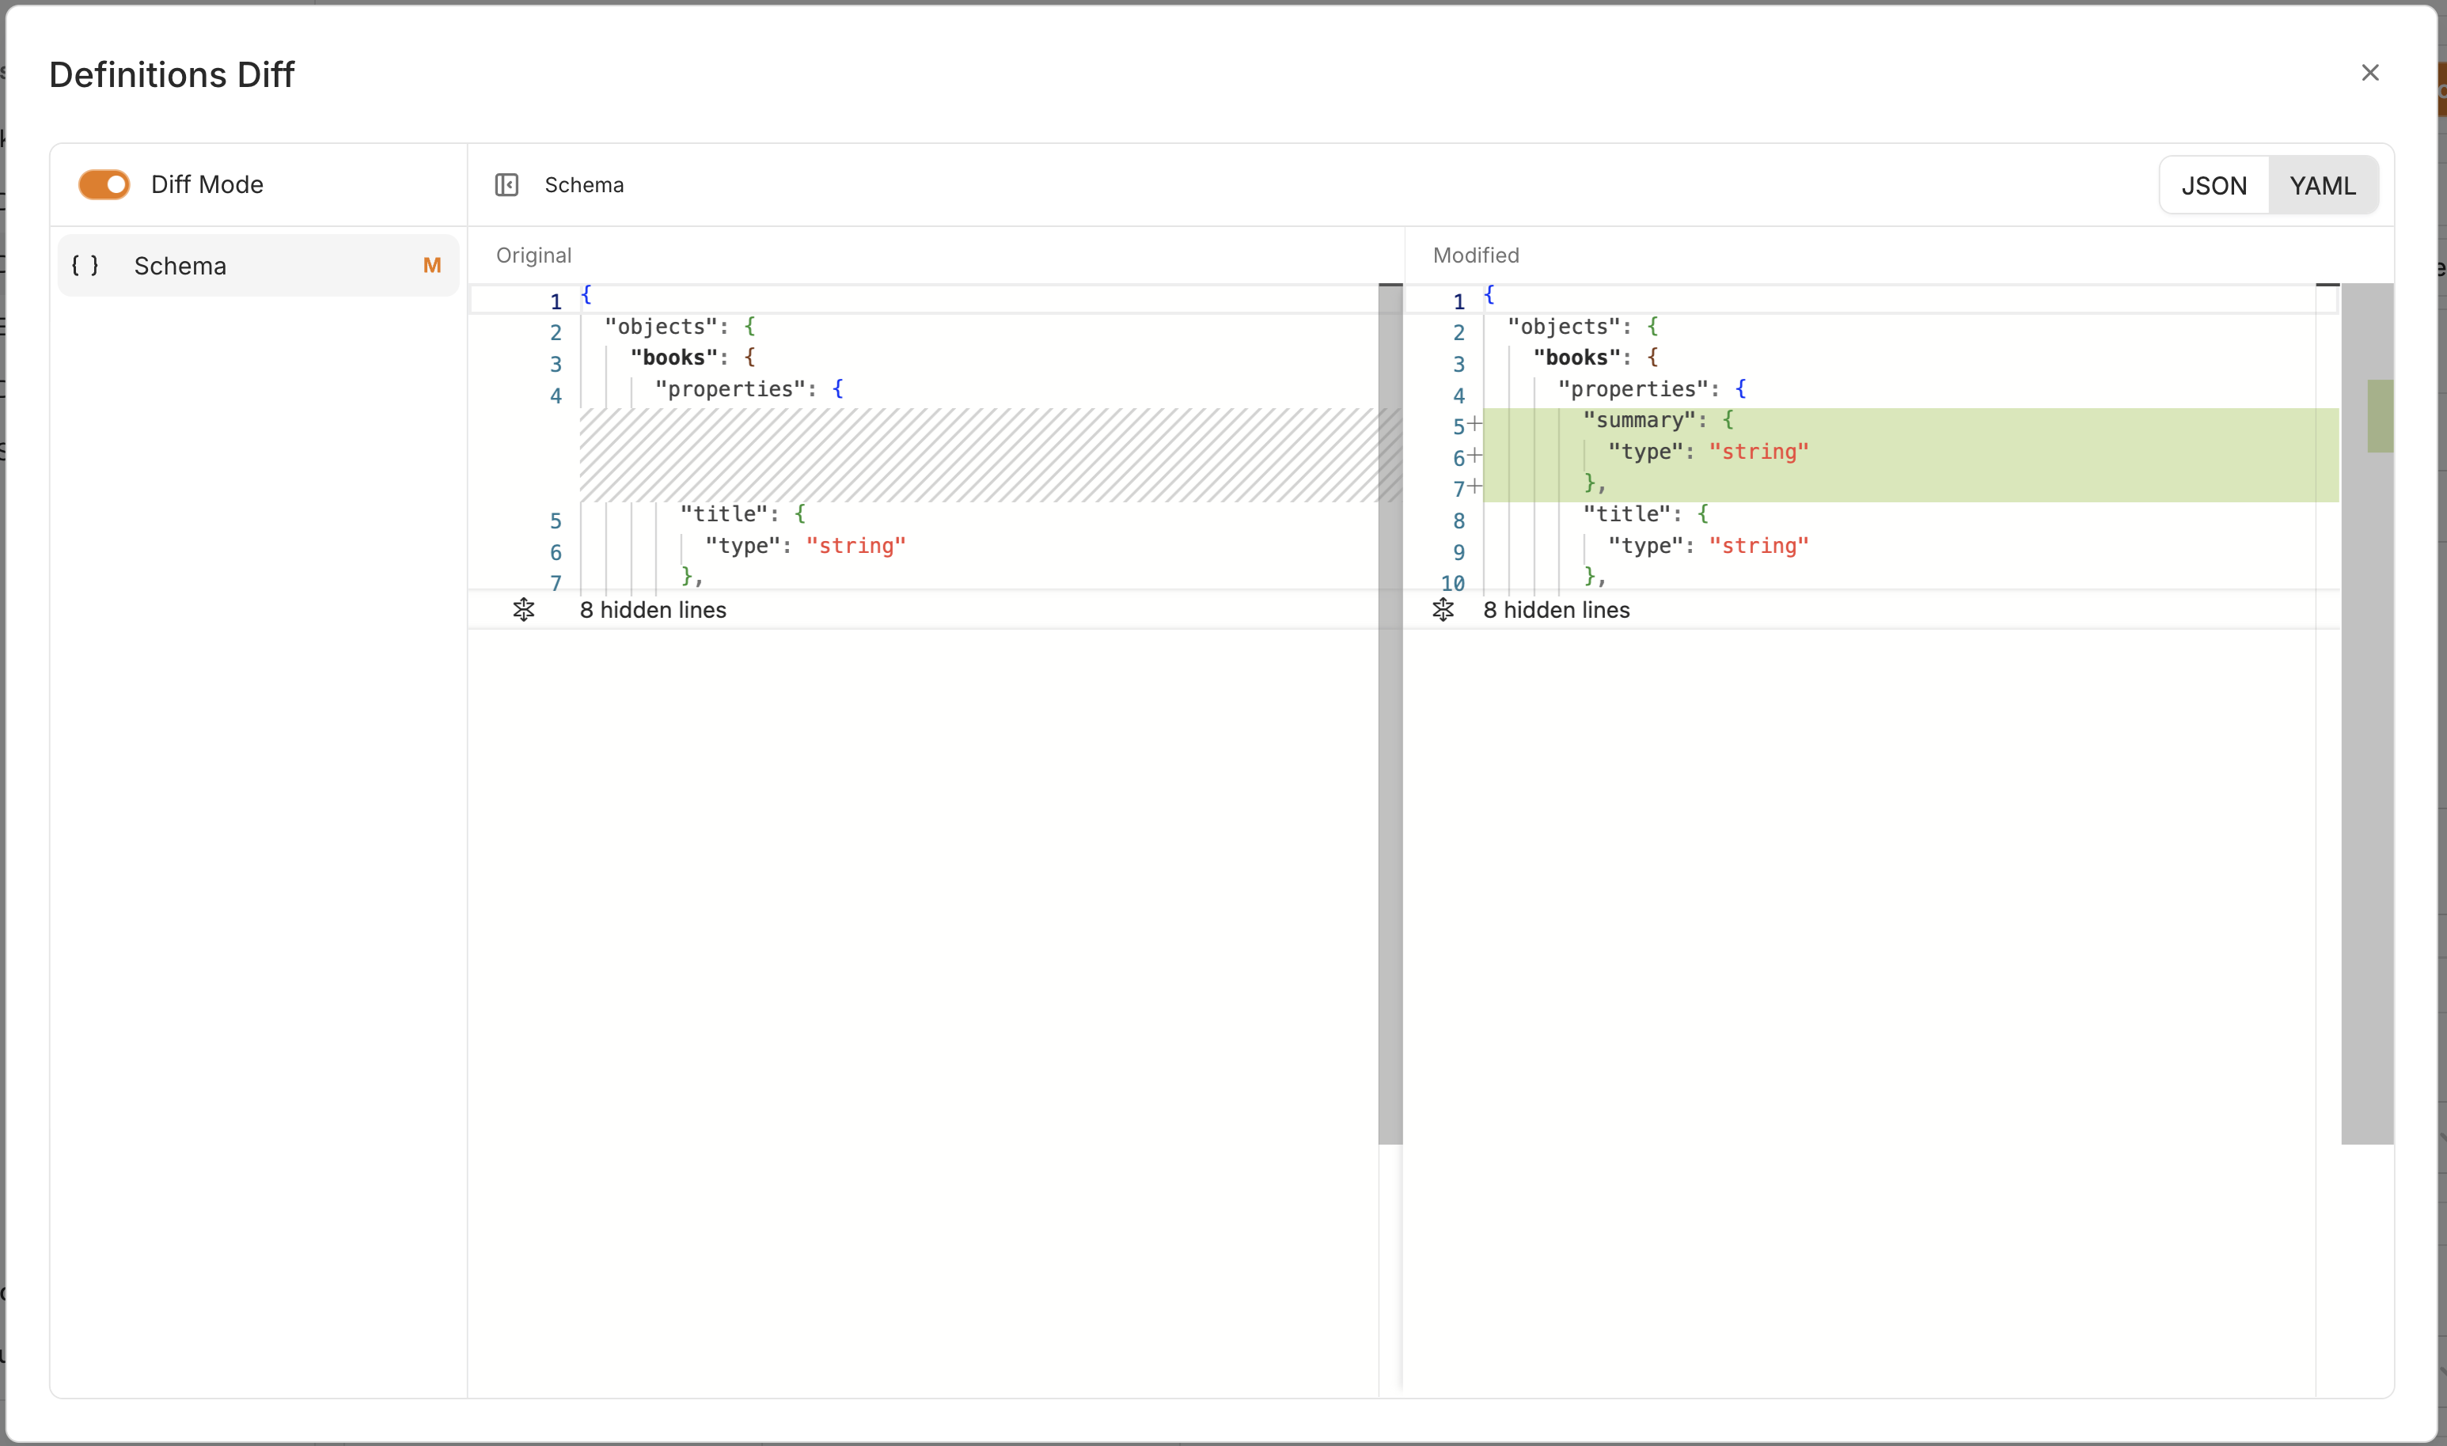The height and width of the screenshot is (1446, 2447).
Task: Click the plus marker on line 5
Action: (x=1475, y=424)
